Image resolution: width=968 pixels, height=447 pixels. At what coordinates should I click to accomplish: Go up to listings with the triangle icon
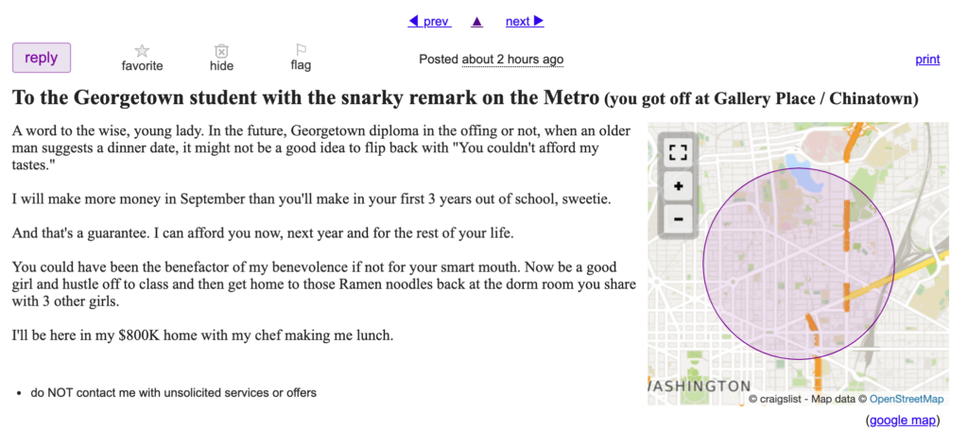click(476, 23)
